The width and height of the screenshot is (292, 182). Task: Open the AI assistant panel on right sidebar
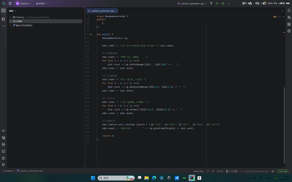[289, 17]
